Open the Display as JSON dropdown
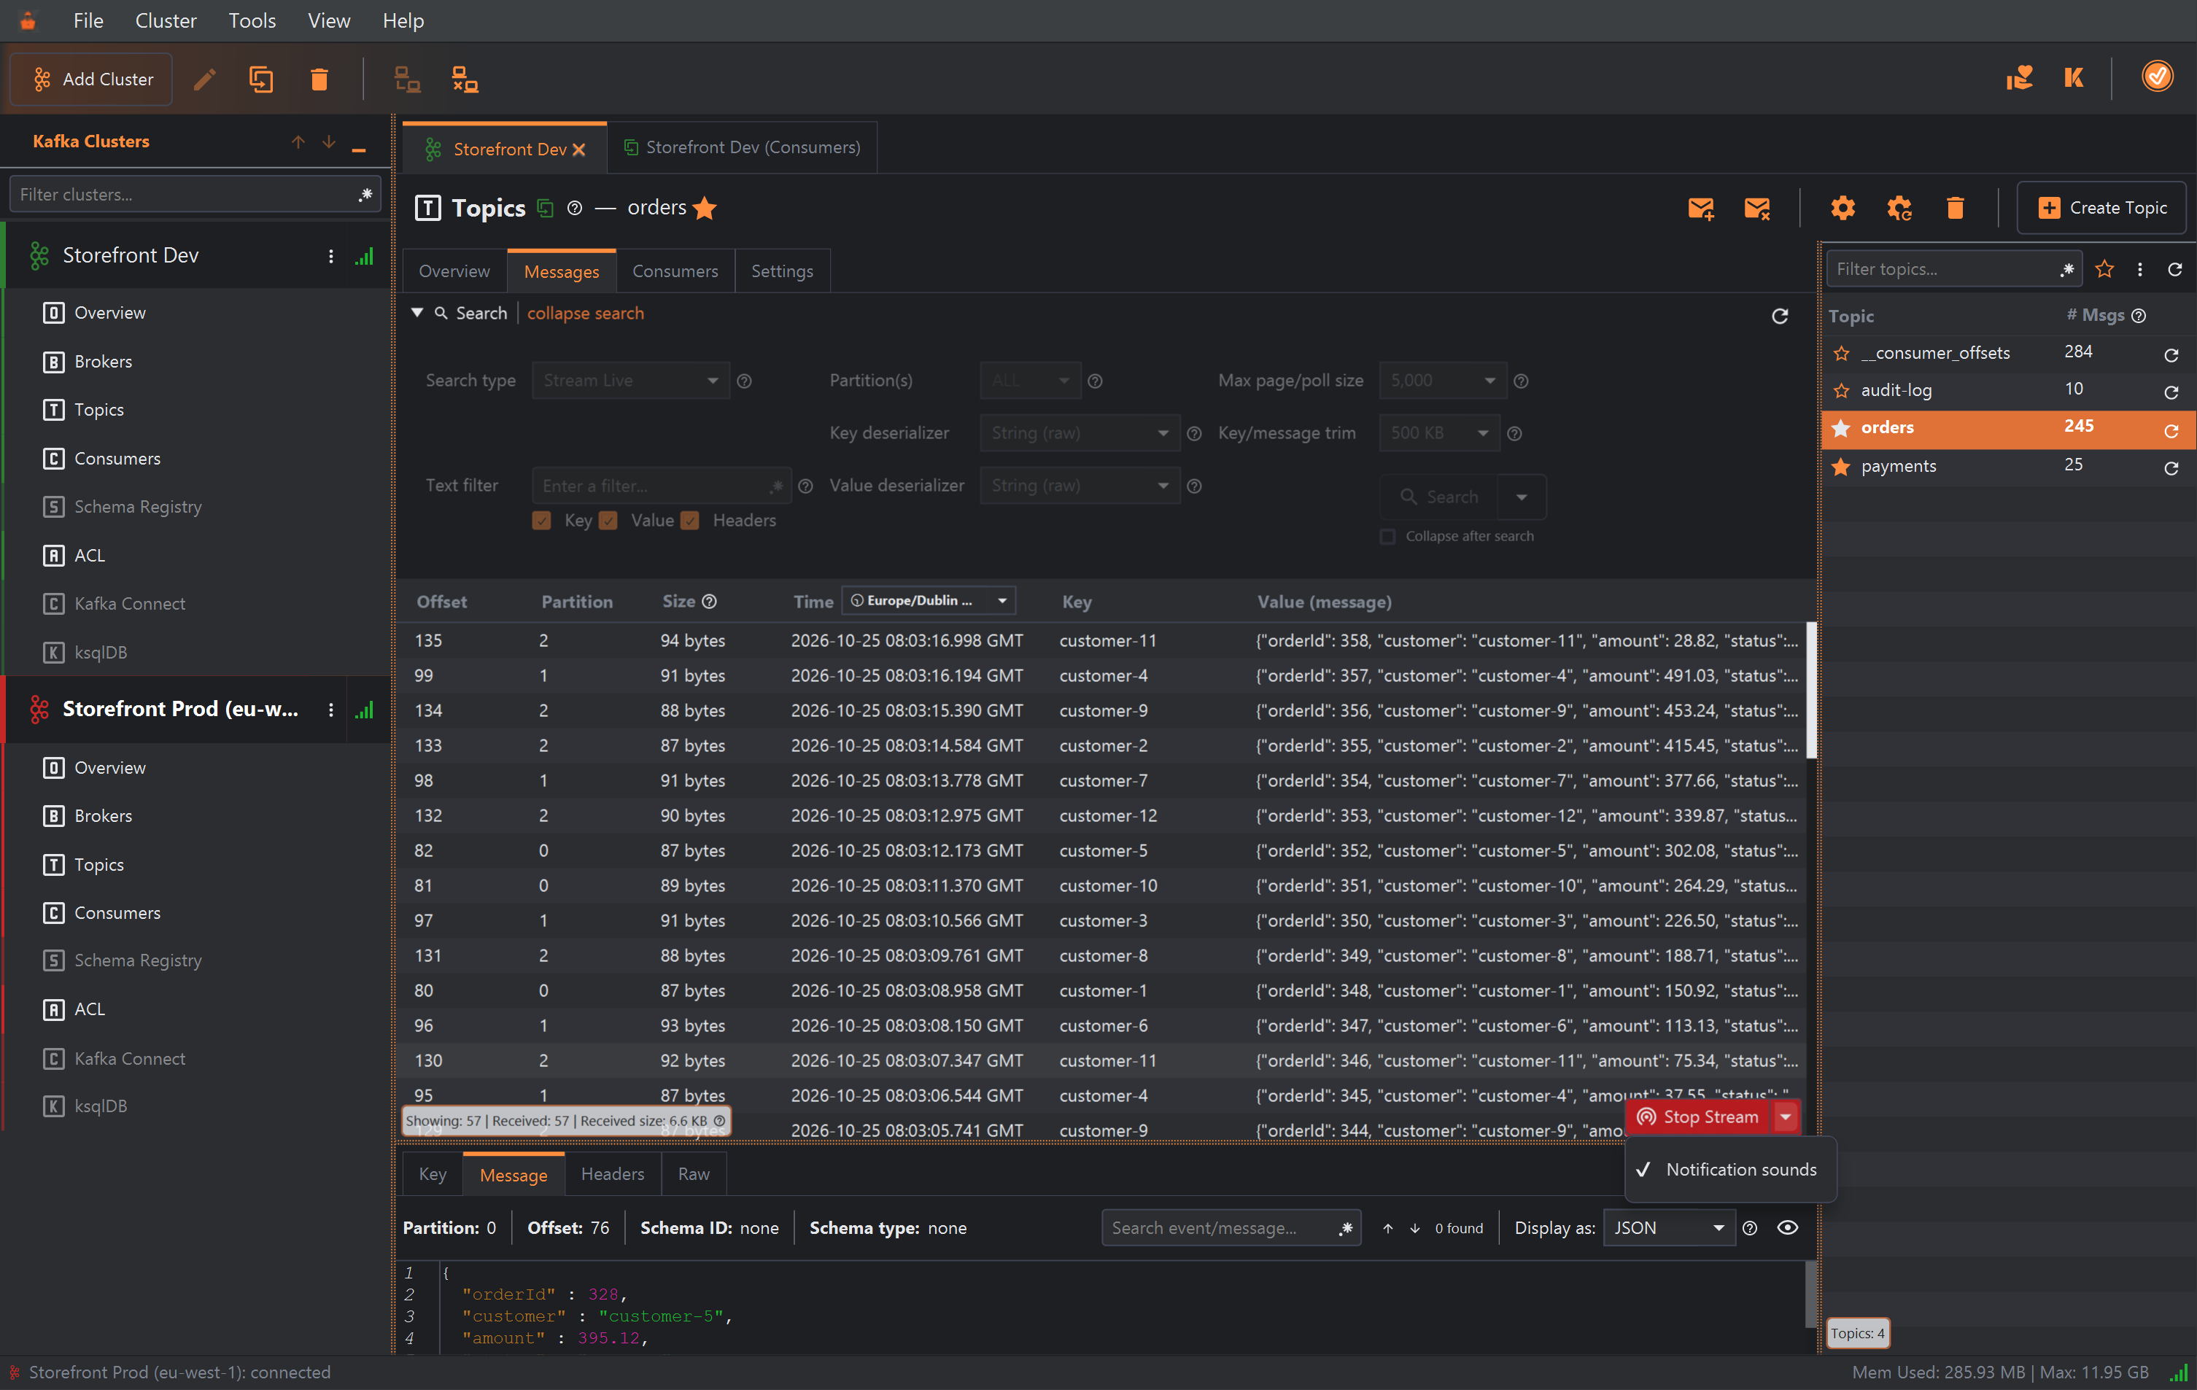This screenshot has width=2197, height=1390. coord(1668,1227)
